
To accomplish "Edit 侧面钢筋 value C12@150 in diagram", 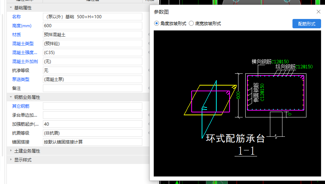I will point(262,92).
